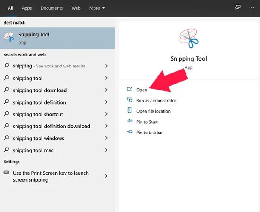Click search magnifier icon beside 'snipping tool windows'
This screenshot has height=212, width=260.
[6, 138]
